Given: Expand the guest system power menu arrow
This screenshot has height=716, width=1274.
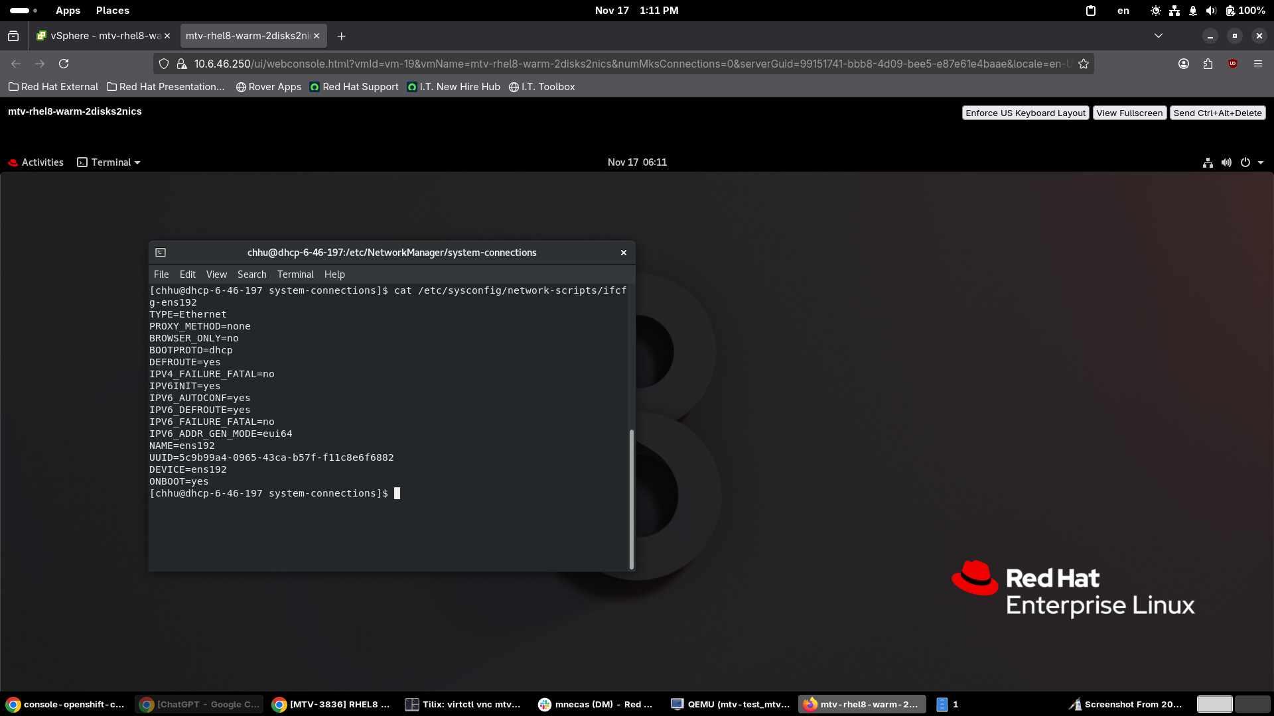Looking at the screenshot, I should click(1261, 162).
